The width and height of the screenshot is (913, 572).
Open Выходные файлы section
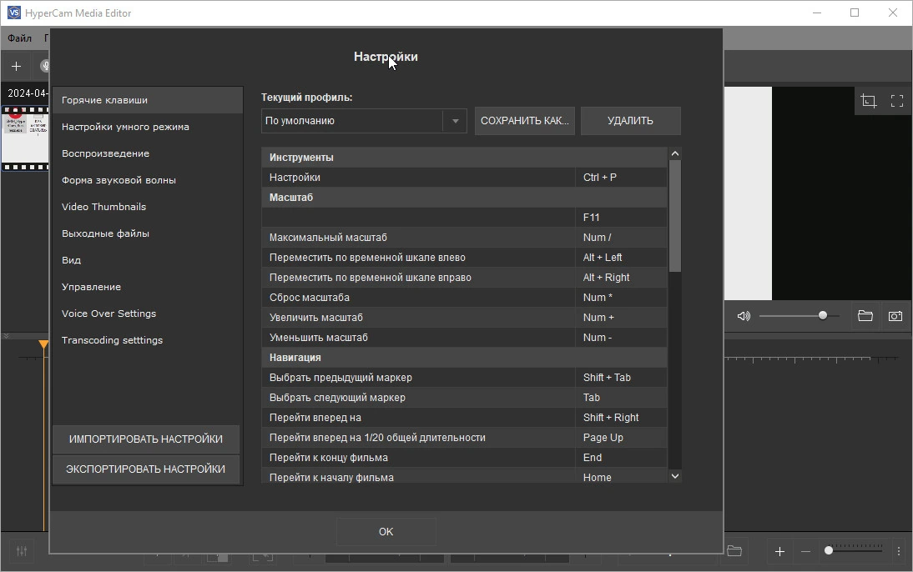tap(148, 233)
